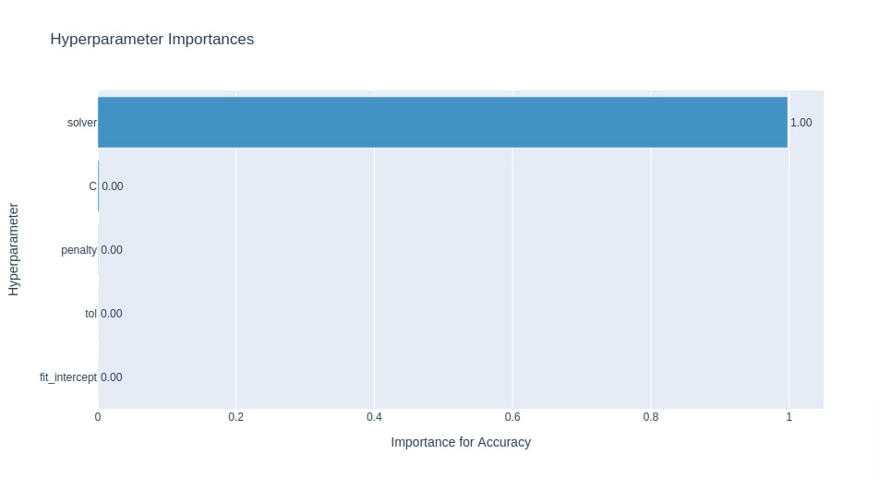Screen dimensions: 880x502
Task: Click the solver importance bar
Action: pos(442,123)
